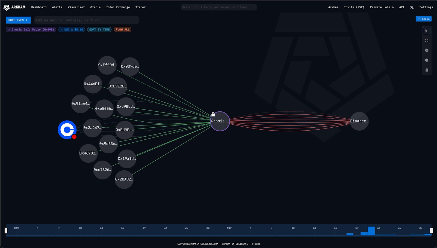Screen dimensions: 437x248
Task: Open Settings
Action: 426,7
